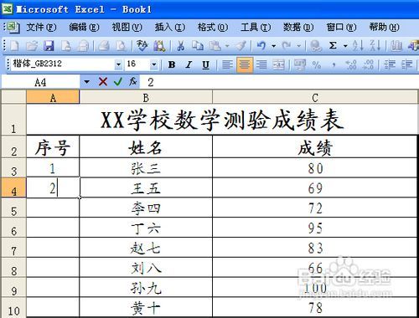Create a new blank workbook

click(x=14, y=46)
